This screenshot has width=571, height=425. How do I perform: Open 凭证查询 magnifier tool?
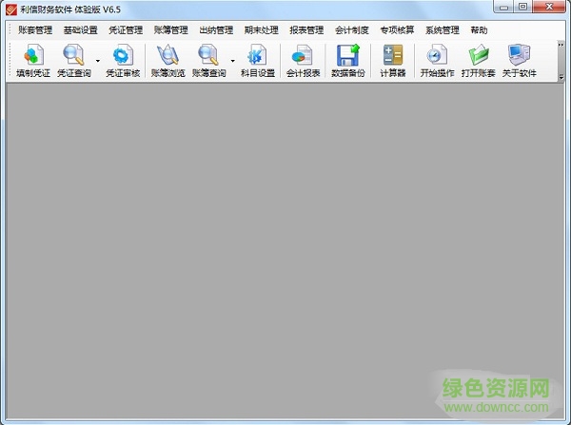click(x=74, y=61)
